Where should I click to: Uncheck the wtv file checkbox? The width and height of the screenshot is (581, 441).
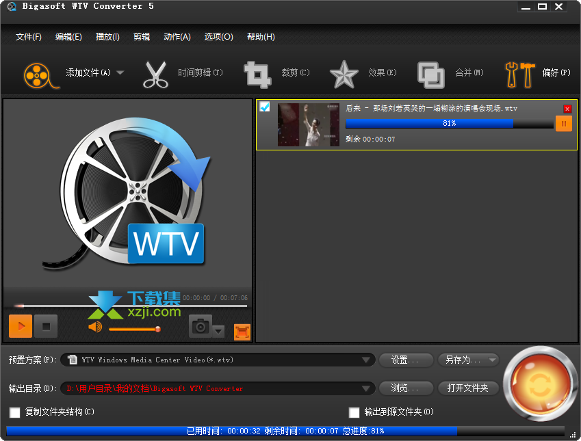[x=265, y=107]
